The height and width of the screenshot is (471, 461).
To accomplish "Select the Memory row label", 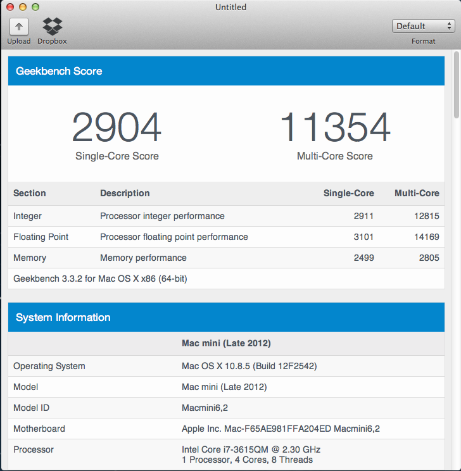I will (x=30, y=258).
